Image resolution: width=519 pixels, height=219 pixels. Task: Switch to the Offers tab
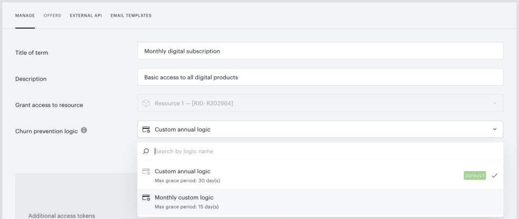coord(52,16)
